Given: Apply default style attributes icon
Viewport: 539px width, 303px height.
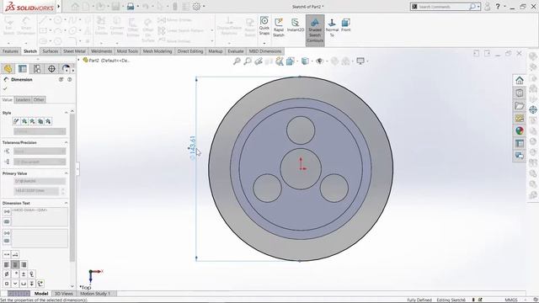Looking at the screenshot, I should (x=16, y=121).
